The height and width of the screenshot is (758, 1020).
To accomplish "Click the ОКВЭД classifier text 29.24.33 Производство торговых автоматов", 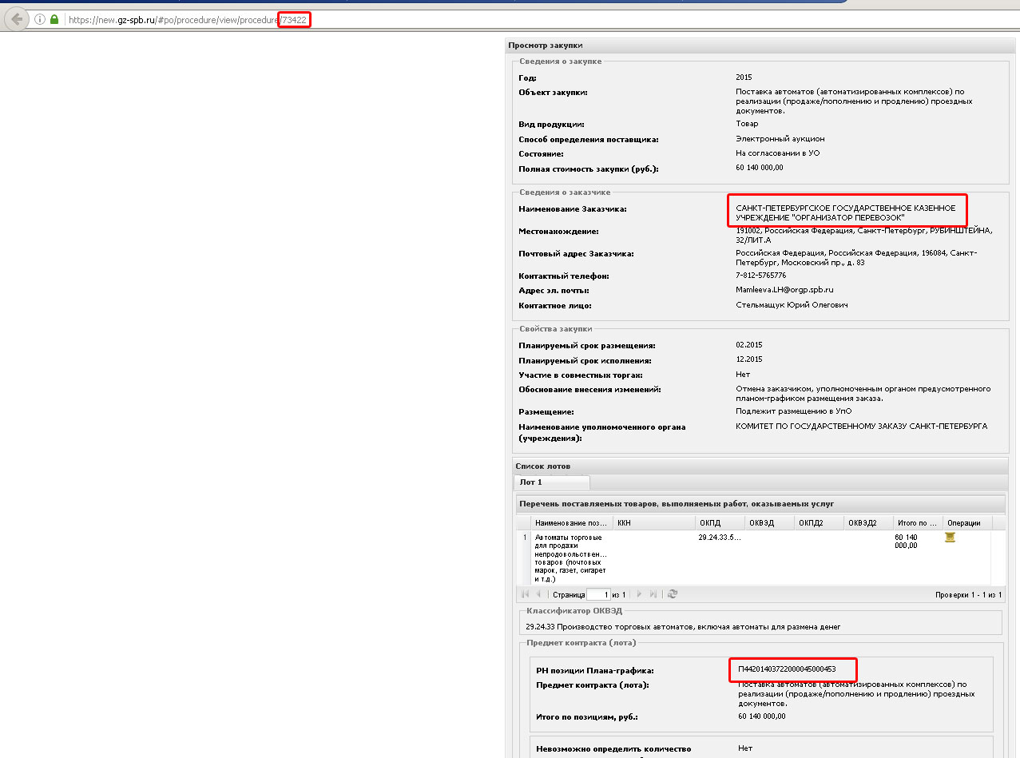I will coord(683,626).
